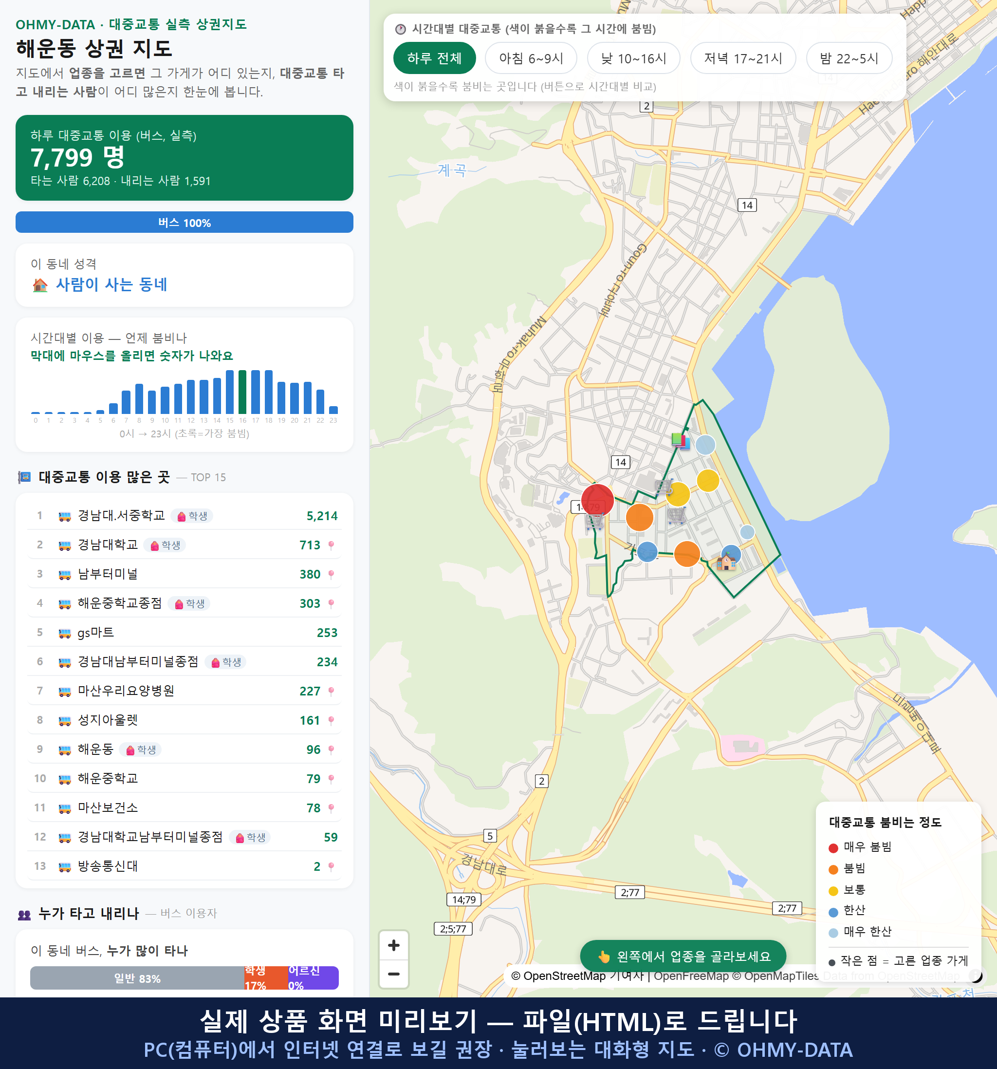The width and height of the screenshot is (997, 1069).
Task: Click the map pin in the 남부터미널 row
Action: click(x=331, y=574)
